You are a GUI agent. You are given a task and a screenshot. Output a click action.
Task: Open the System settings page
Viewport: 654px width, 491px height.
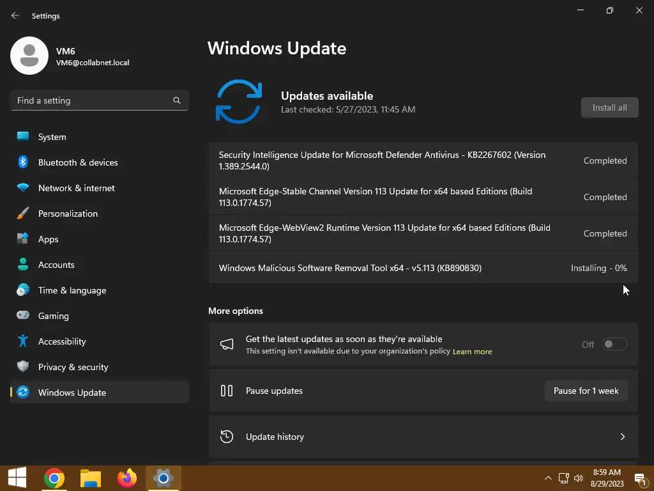(x=99, y=137)
